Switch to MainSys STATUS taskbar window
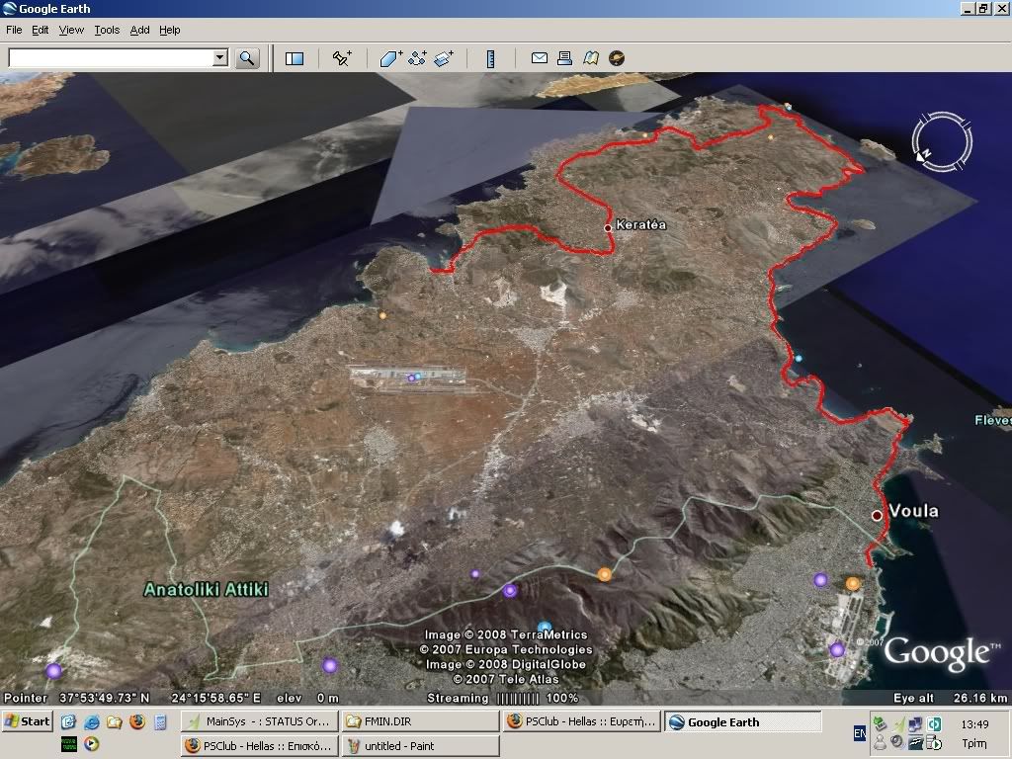Screen dimensions: 1012x759 [258, 721]
